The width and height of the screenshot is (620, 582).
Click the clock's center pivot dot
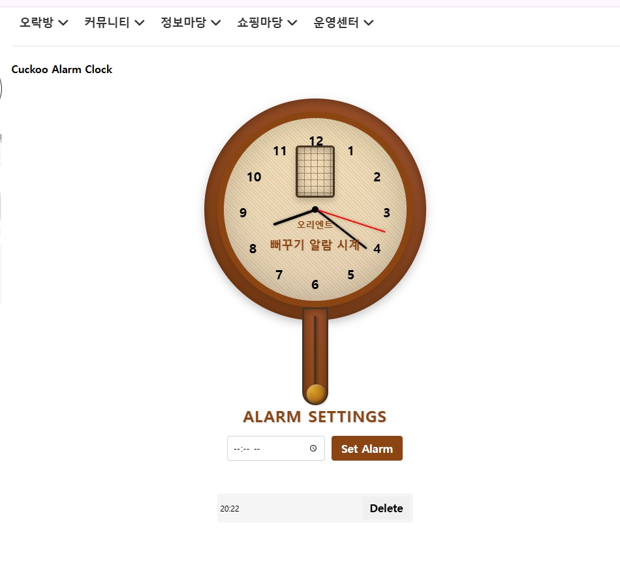pyautogui.click(x=315, y=209)
